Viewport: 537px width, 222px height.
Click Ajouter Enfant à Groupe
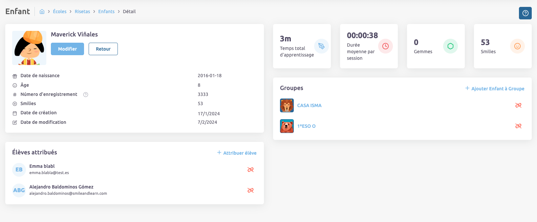coord(495,89)
